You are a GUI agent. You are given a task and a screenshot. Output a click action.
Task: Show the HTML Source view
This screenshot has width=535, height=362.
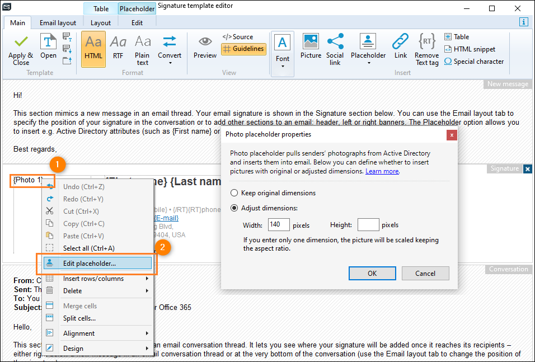[x=238, y=37]
